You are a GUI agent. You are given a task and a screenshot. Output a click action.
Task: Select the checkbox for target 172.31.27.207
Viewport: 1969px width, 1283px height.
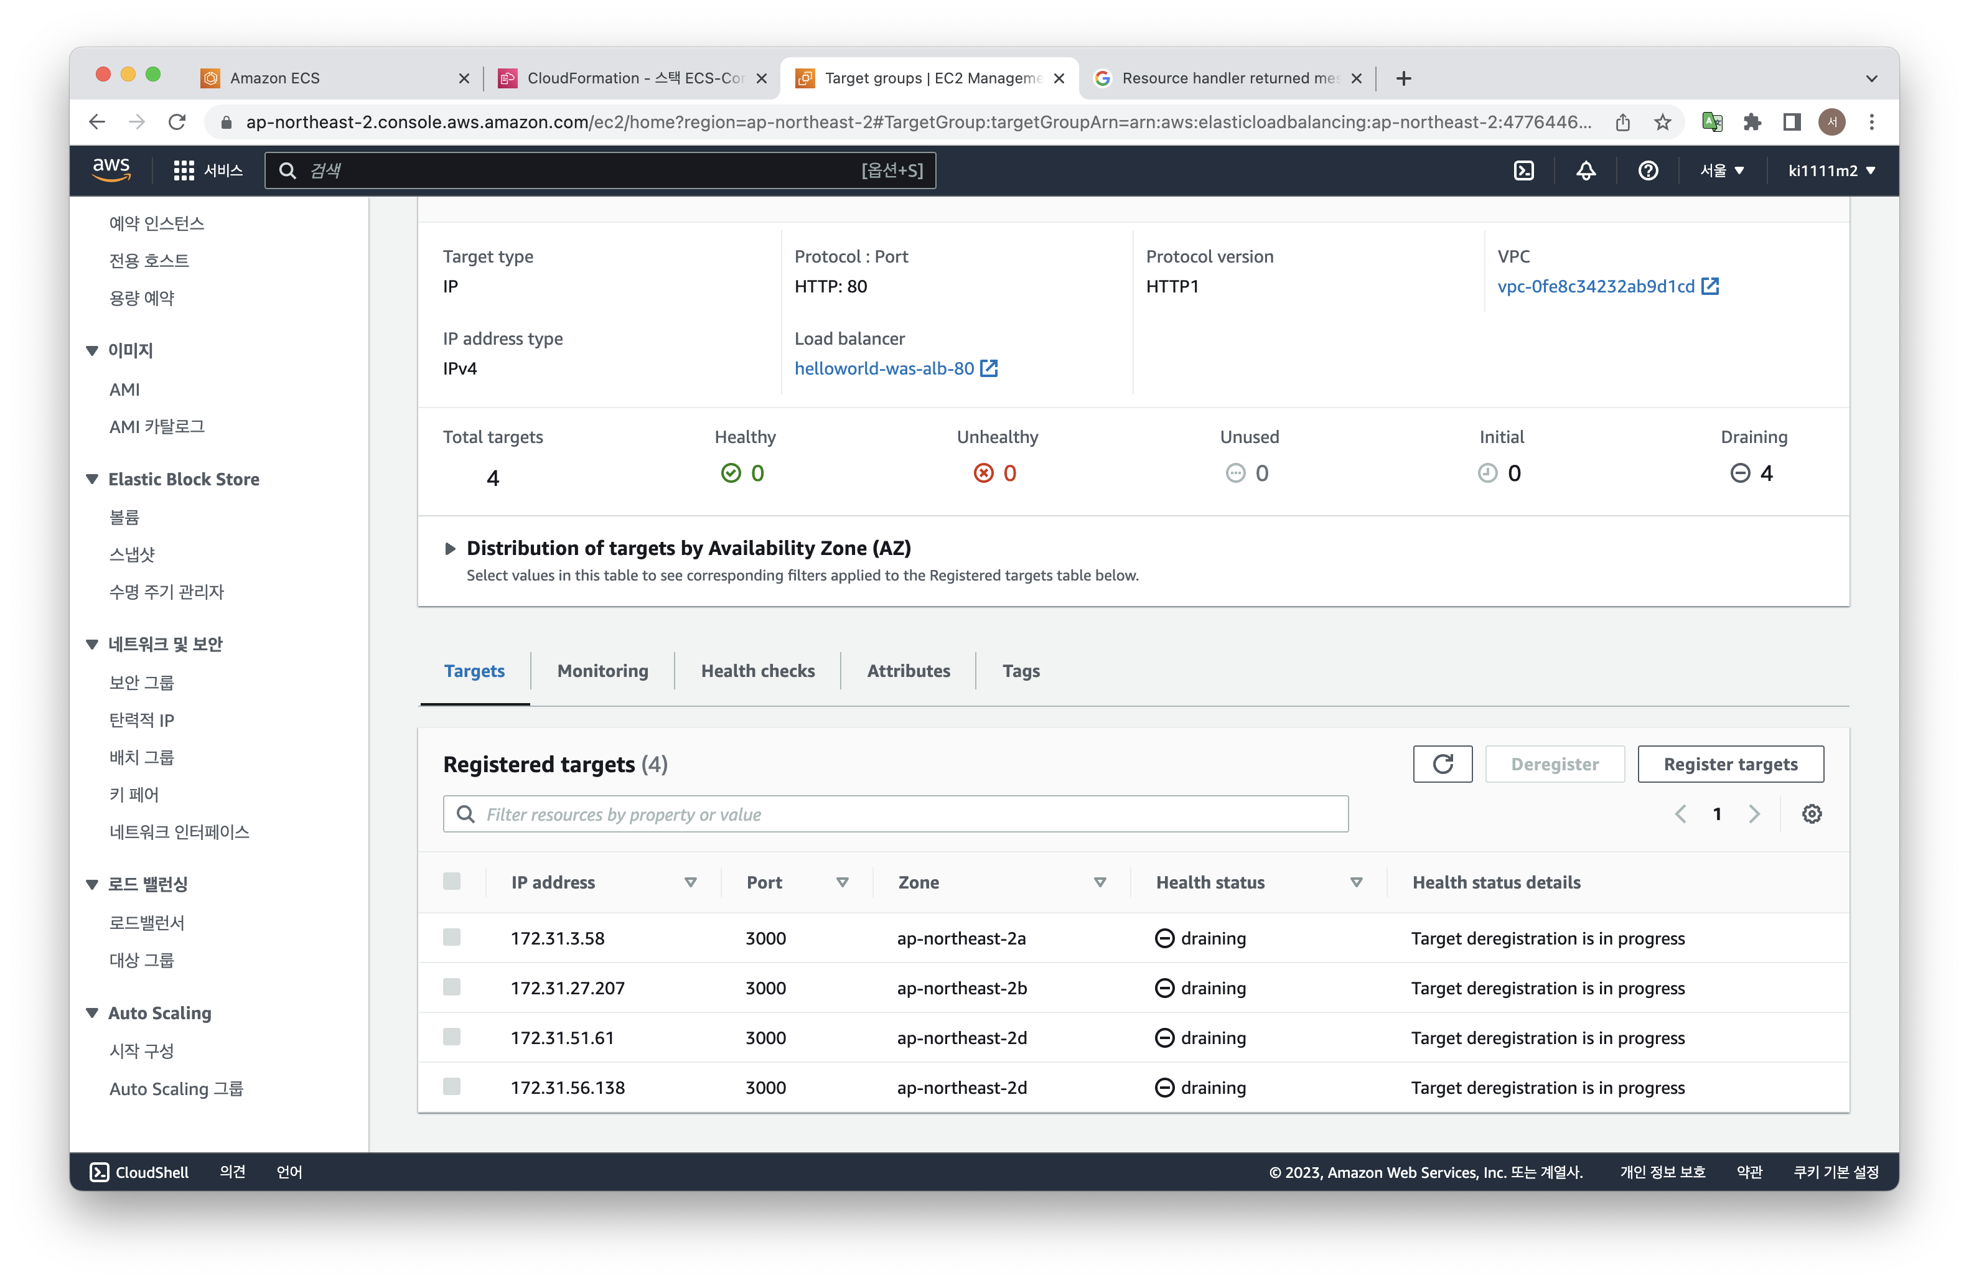tap(452, 987)
